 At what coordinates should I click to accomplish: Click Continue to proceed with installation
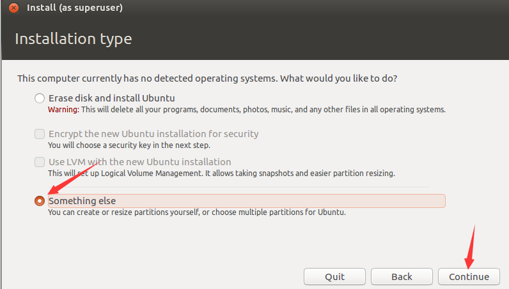469,276
